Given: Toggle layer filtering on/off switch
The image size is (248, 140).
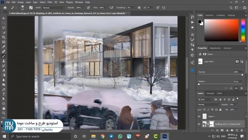Looking at the screenshot, I should pyautogui.click(x=238, y=99).
